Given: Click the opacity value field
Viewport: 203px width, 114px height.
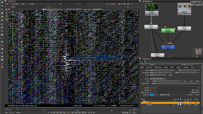Looking at the screenshot, I should [x=154, y=88].
